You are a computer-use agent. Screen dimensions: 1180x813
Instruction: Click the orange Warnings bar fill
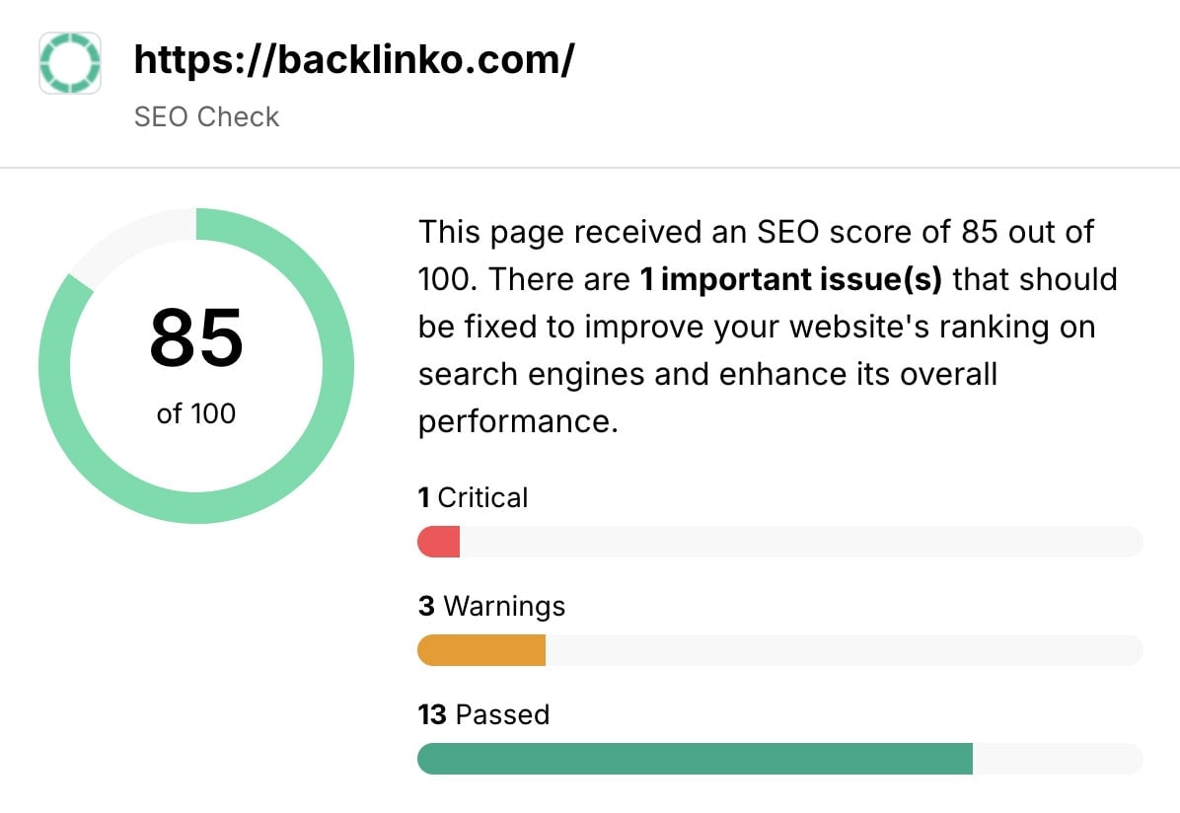point(481,650)
